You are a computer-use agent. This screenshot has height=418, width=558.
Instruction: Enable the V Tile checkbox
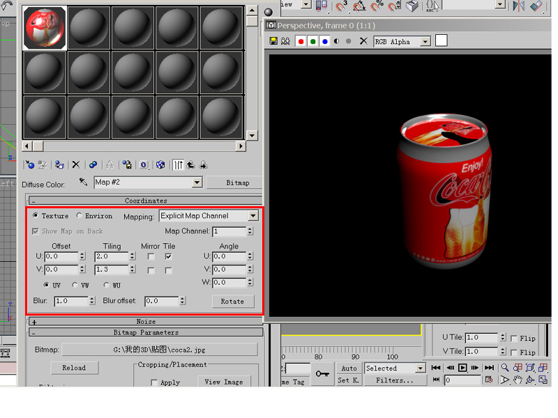(x=168, y=270)
